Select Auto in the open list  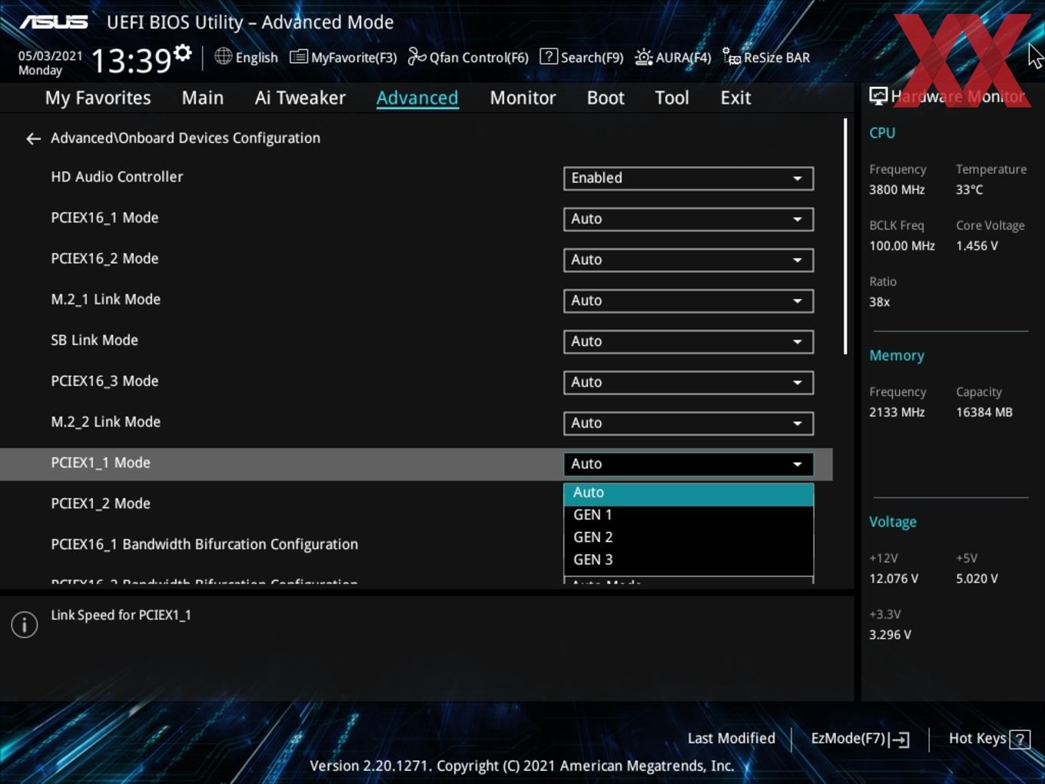[688, 493]
